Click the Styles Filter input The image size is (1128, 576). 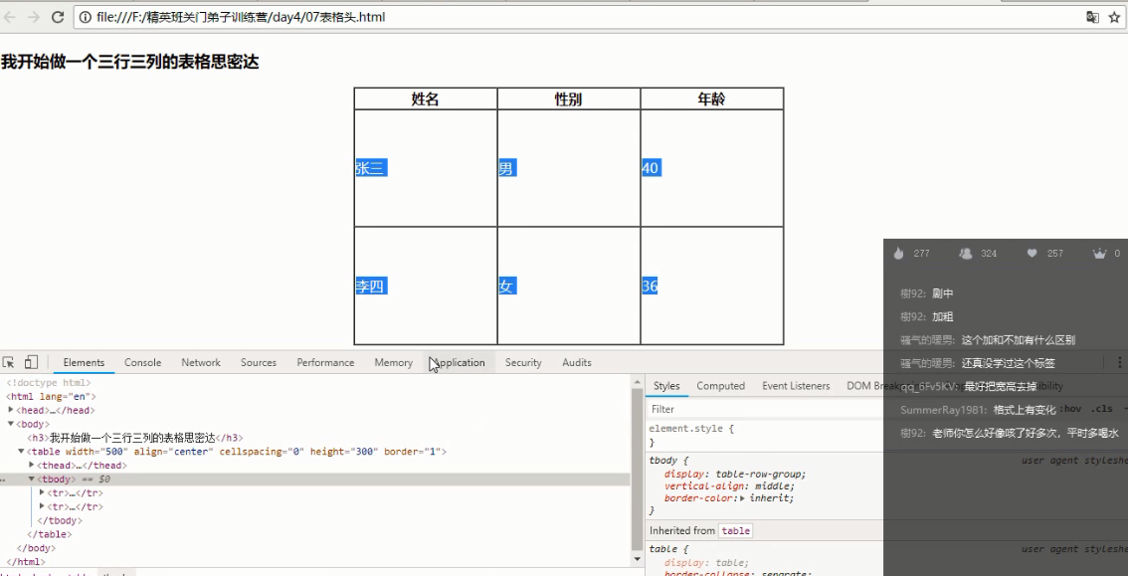763,409
